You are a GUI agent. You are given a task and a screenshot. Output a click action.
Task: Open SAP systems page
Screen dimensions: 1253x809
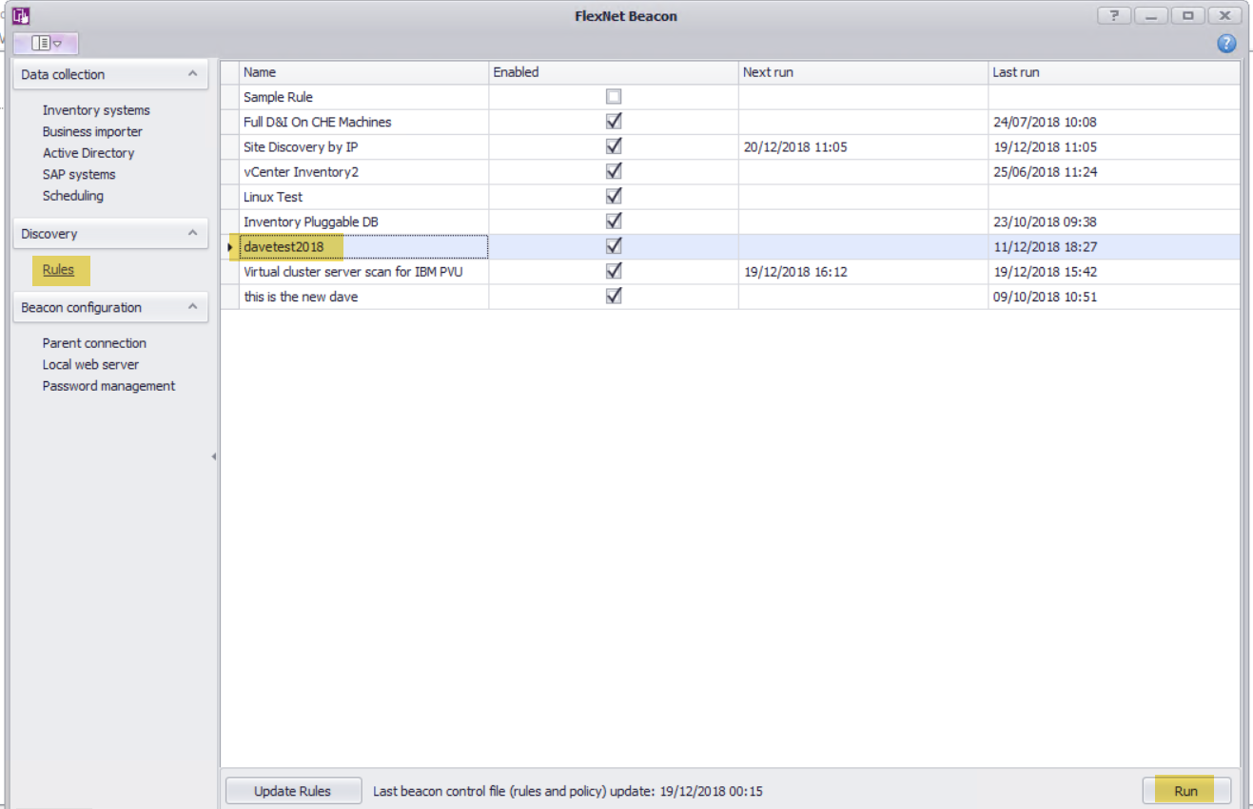pyautogui.click(x=79, y=175)
